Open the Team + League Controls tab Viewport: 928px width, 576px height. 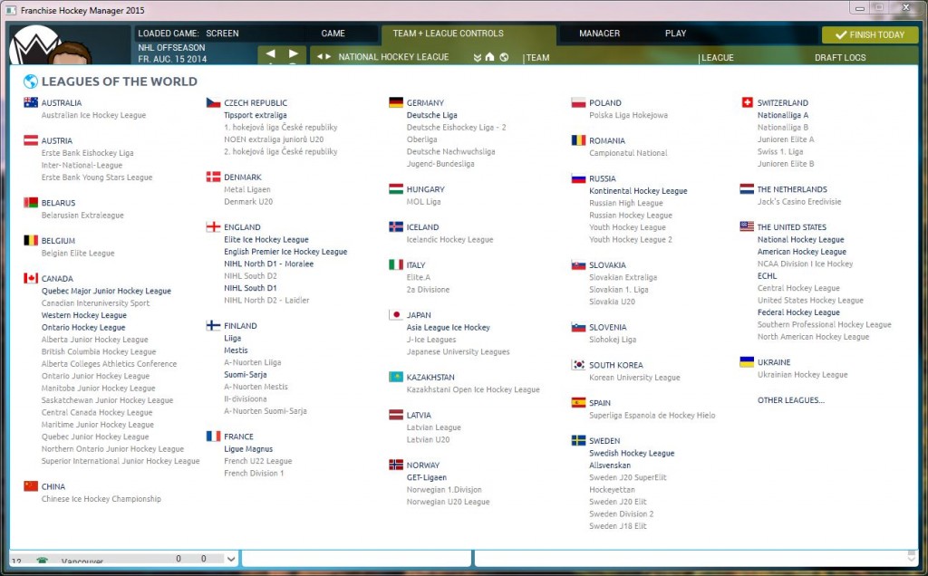click(x=448, y=34)
